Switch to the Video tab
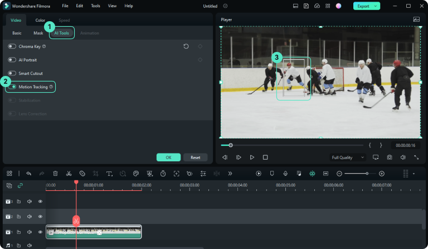 (x=16, y=20)
